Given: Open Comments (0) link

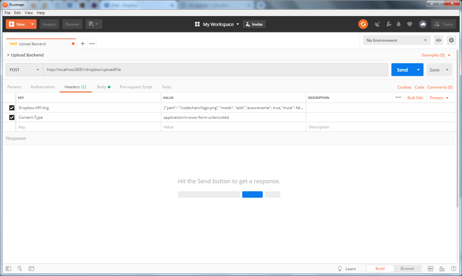Looking at the screenshot, I should [x=440, y=87].
